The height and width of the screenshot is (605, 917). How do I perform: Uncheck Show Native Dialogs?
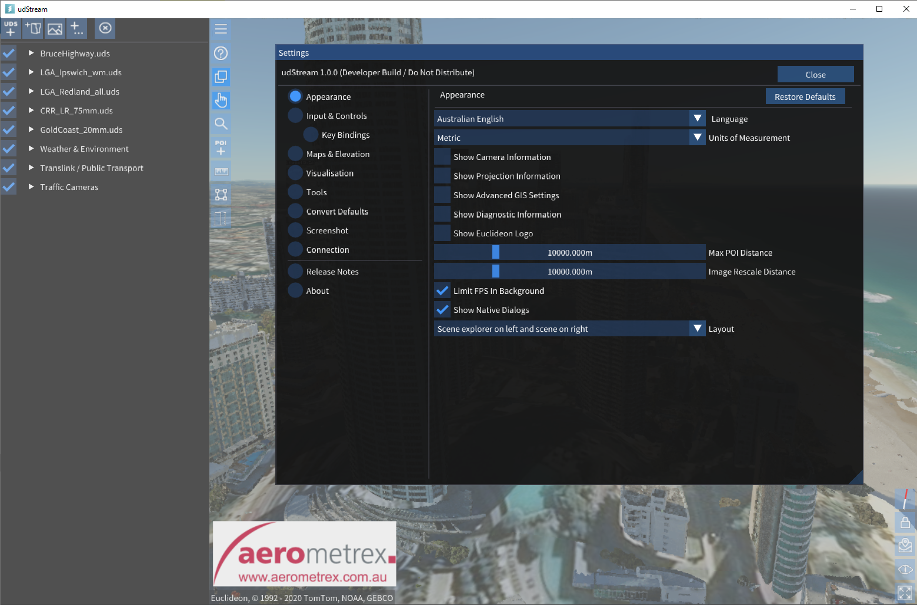click(442, 310)
